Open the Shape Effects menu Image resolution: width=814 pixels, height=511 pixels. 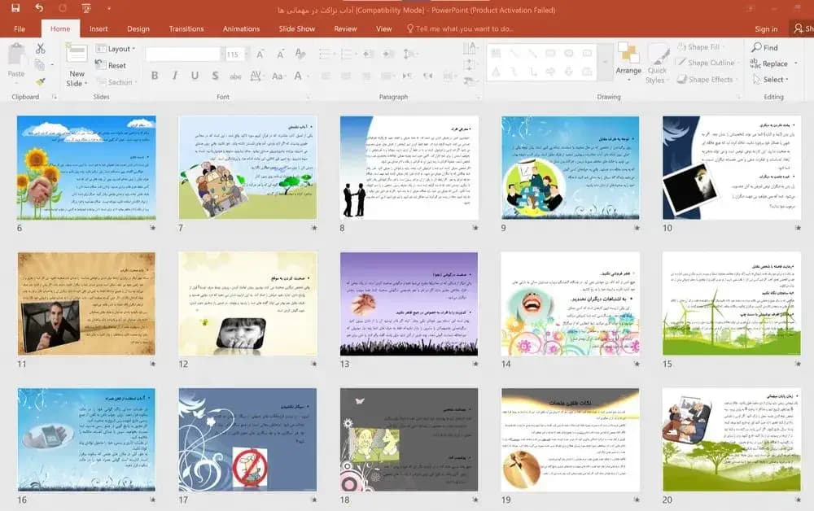click(707, 80)
